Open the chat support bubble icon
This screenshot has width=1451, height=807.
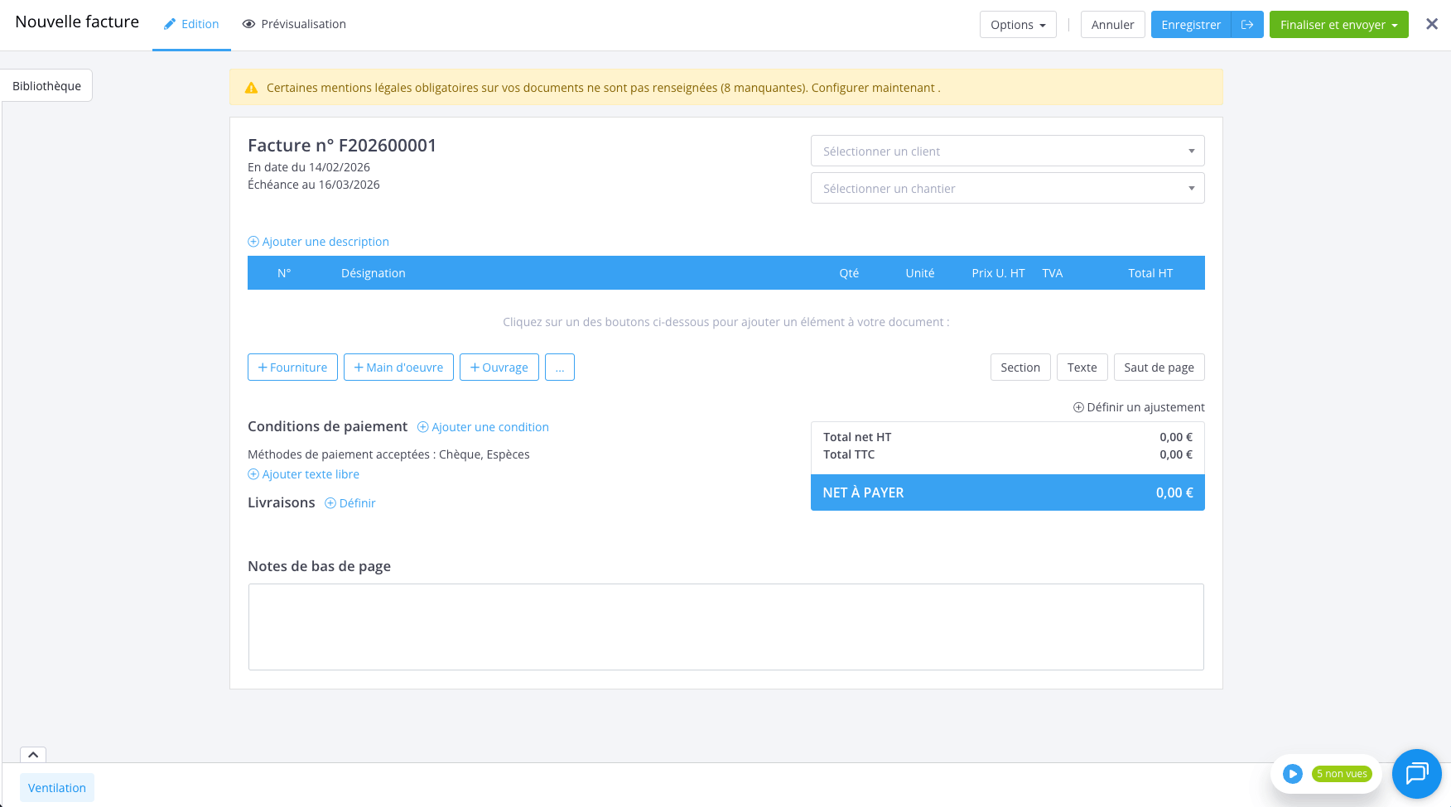coord(1416,773)
